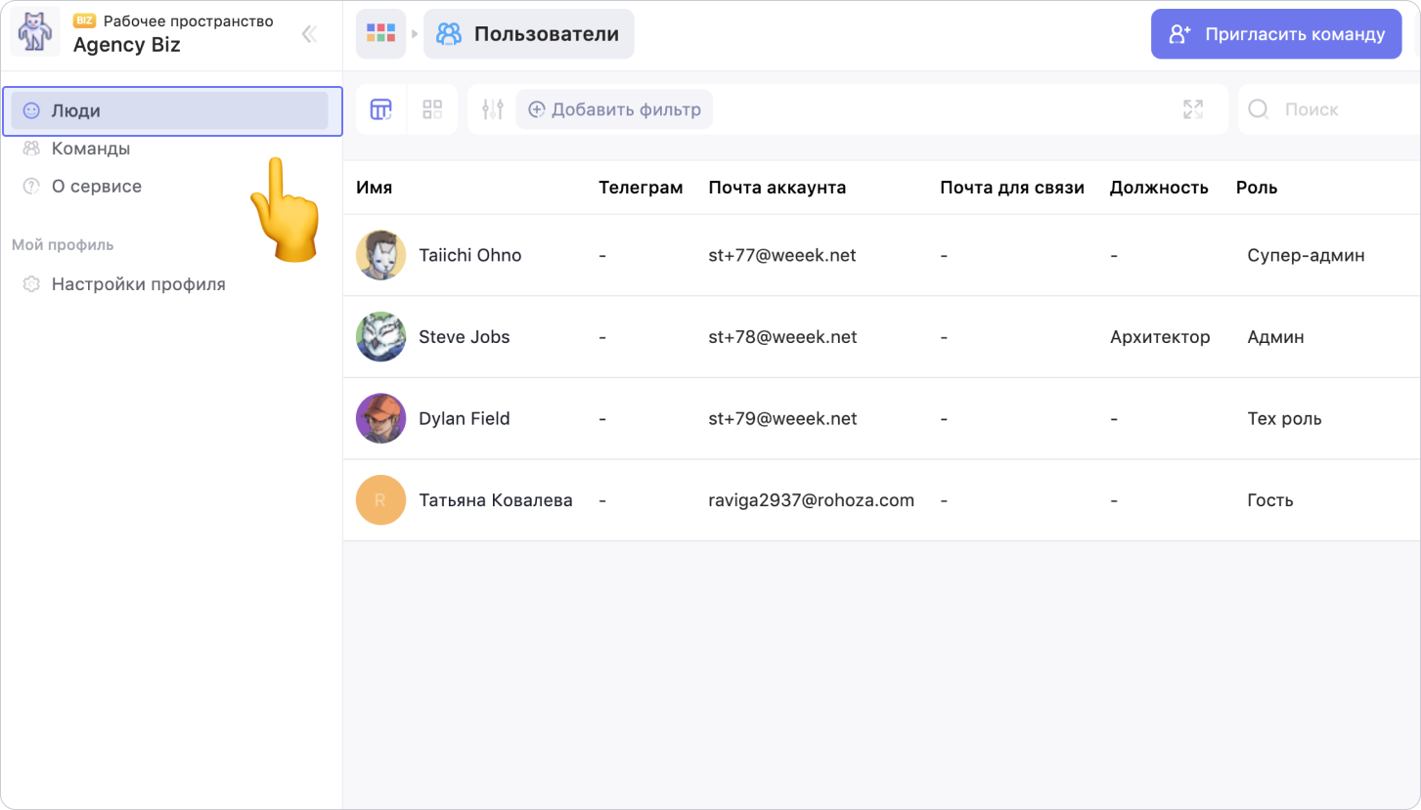This screenshot has height=810, width=1421.
Task: Collapse the sidebar with double-chevron icon
Action: click(309, 34)
